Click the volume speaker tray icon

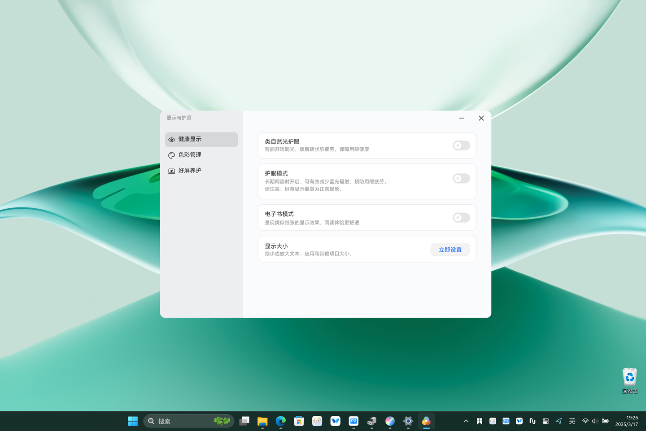click(595, 421)
